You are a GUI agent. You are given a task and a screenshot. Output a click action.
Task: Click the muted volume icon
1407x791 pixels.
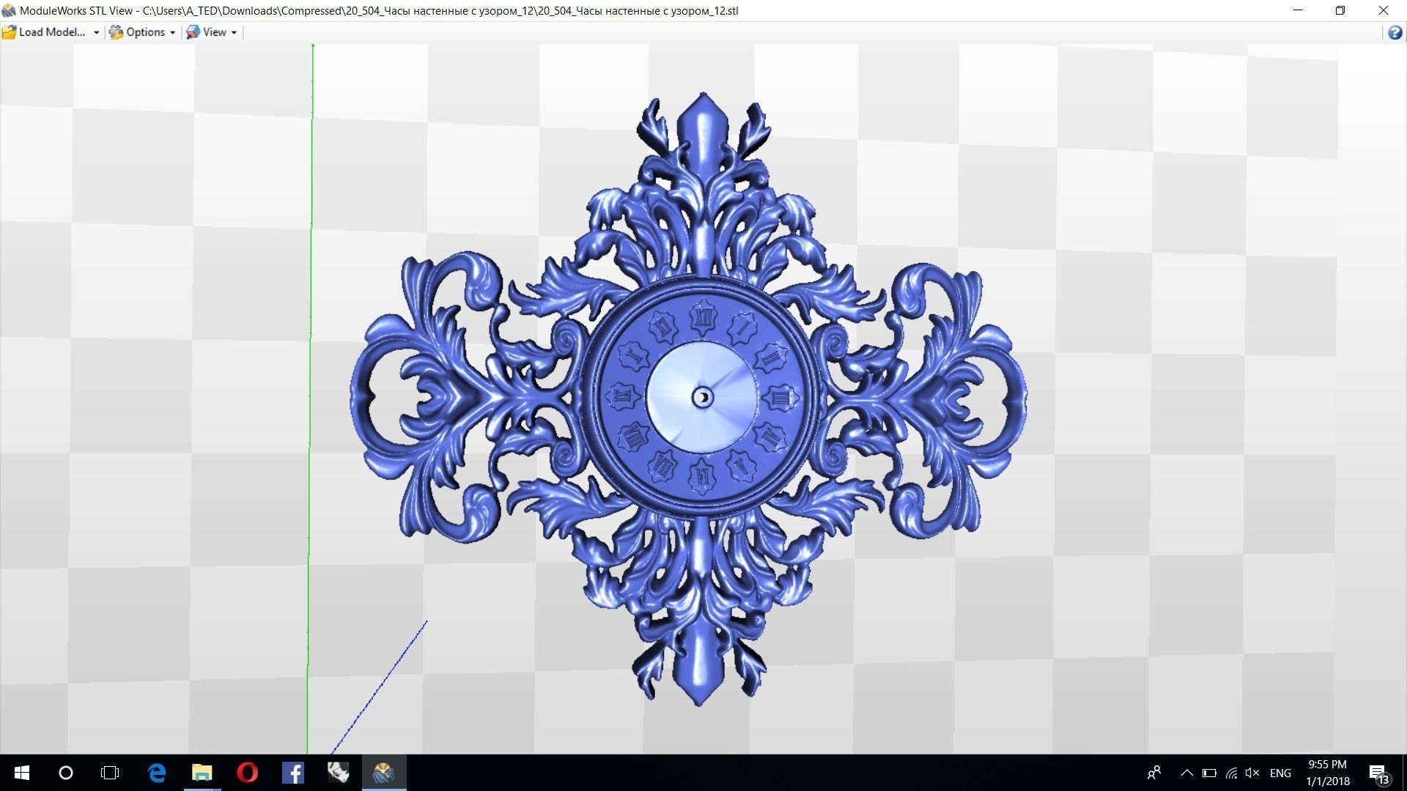click(x=1252, y=773)
